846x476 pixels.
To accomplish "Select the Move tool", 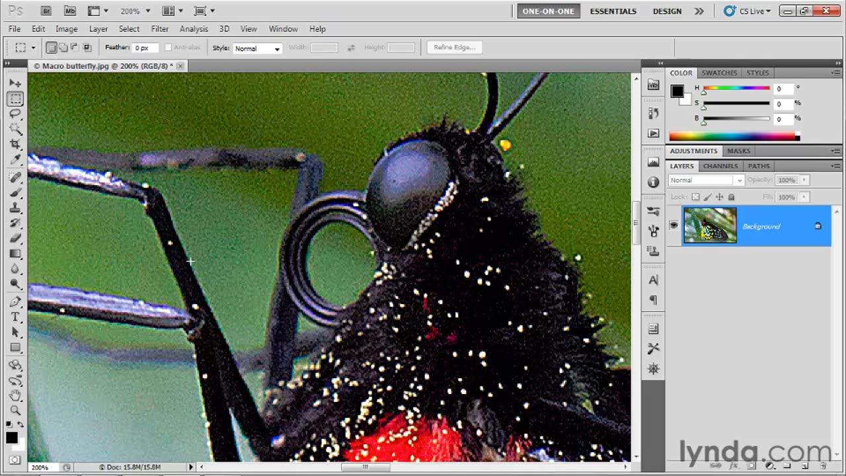I will click(x=15, y=83).
